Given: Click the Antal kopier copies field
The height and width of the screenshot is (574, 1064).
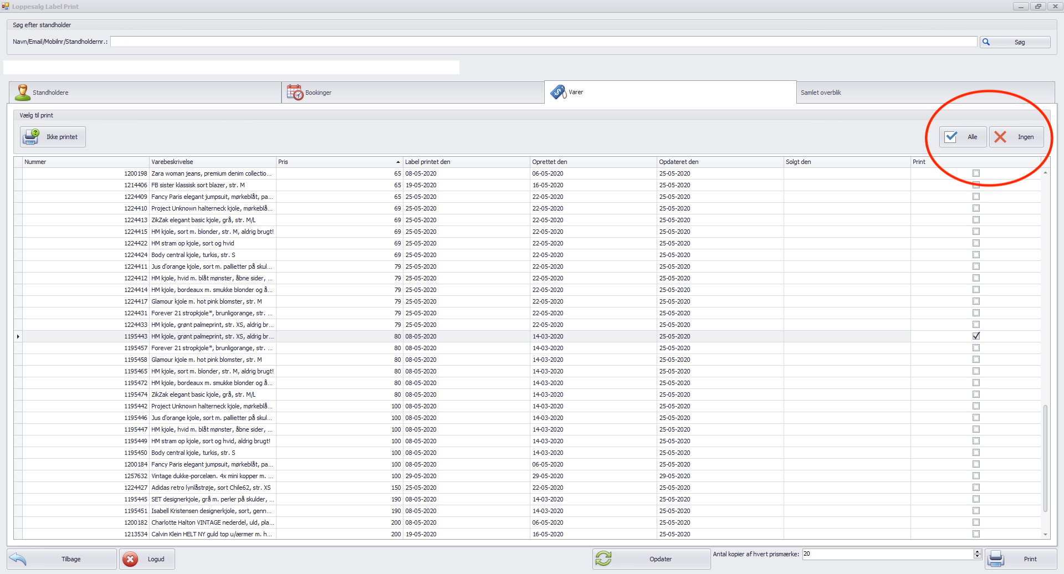Looking at the screenshot, I should [888, 554].
